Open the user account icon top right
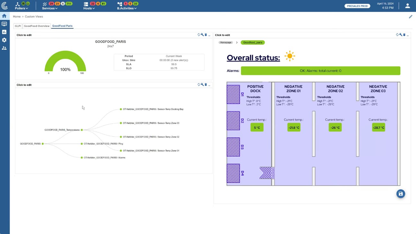The width and height of the screenshot is (416, 234). 407,5
